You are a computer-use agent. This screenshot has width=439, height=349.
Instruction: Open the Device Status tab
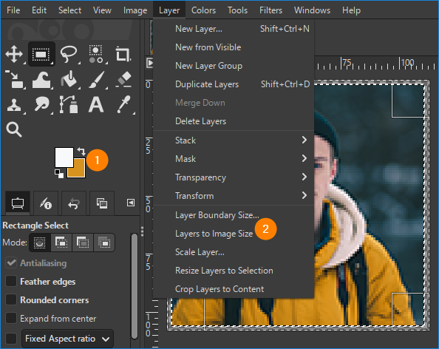click(x=46, y=203)
